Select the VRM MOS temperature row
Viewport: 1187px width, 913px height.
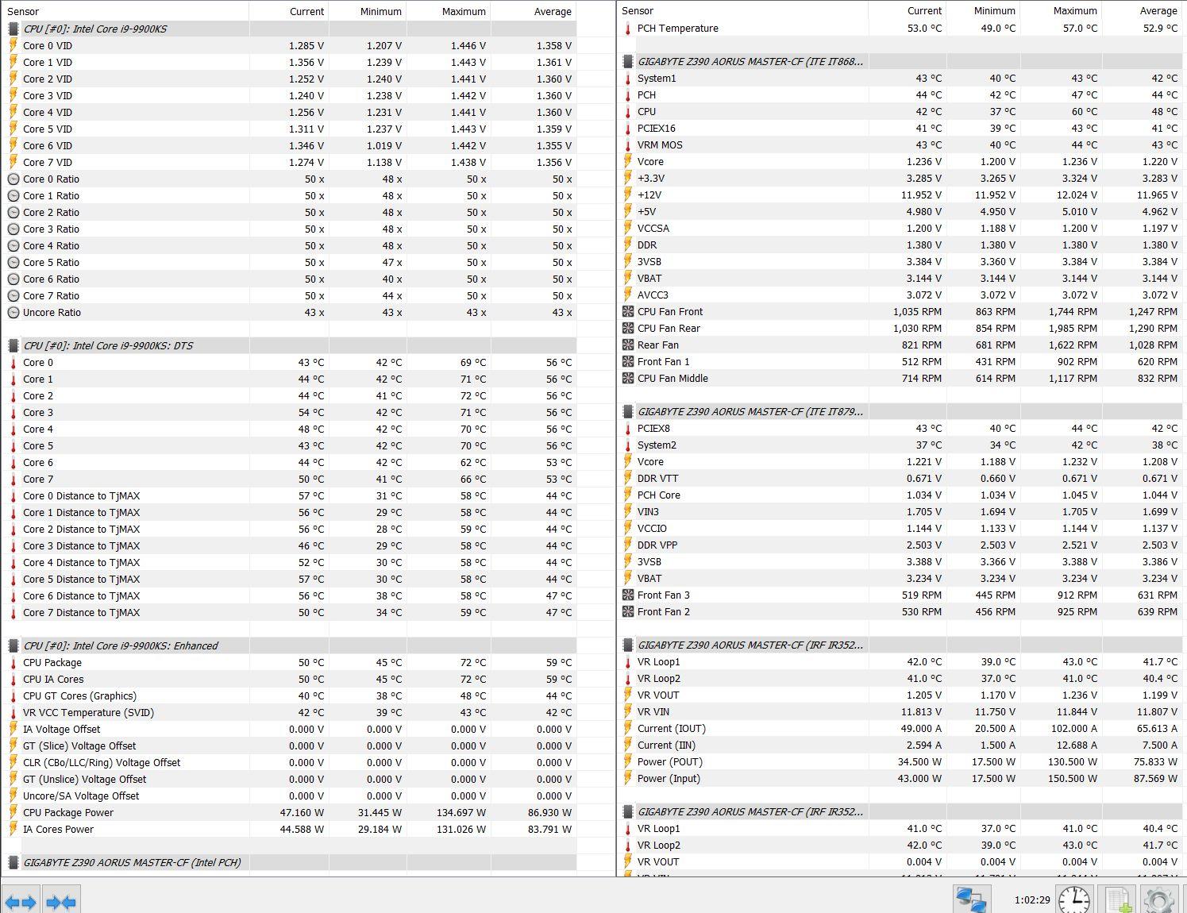tap(659, 144)
